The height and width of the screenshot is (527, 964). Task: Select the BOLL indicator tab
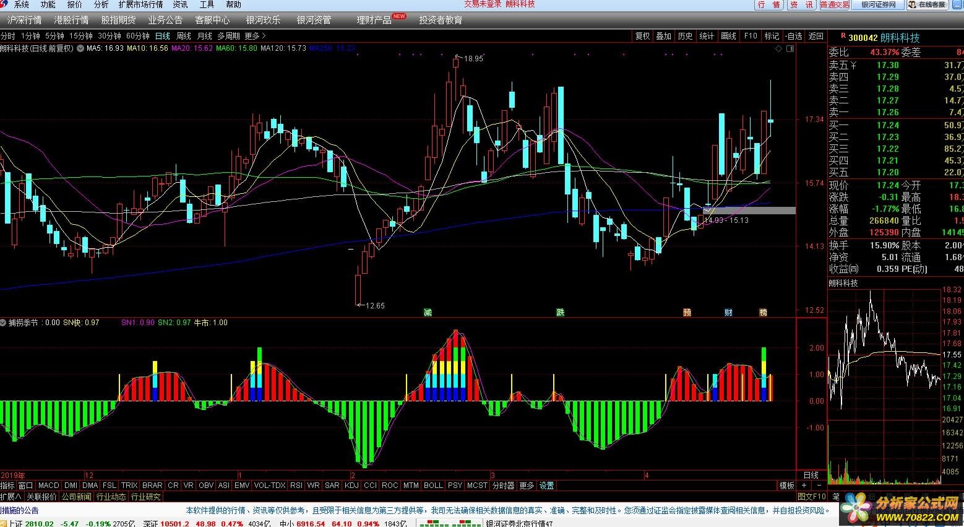pyautogui.click(x=433, y=486)
